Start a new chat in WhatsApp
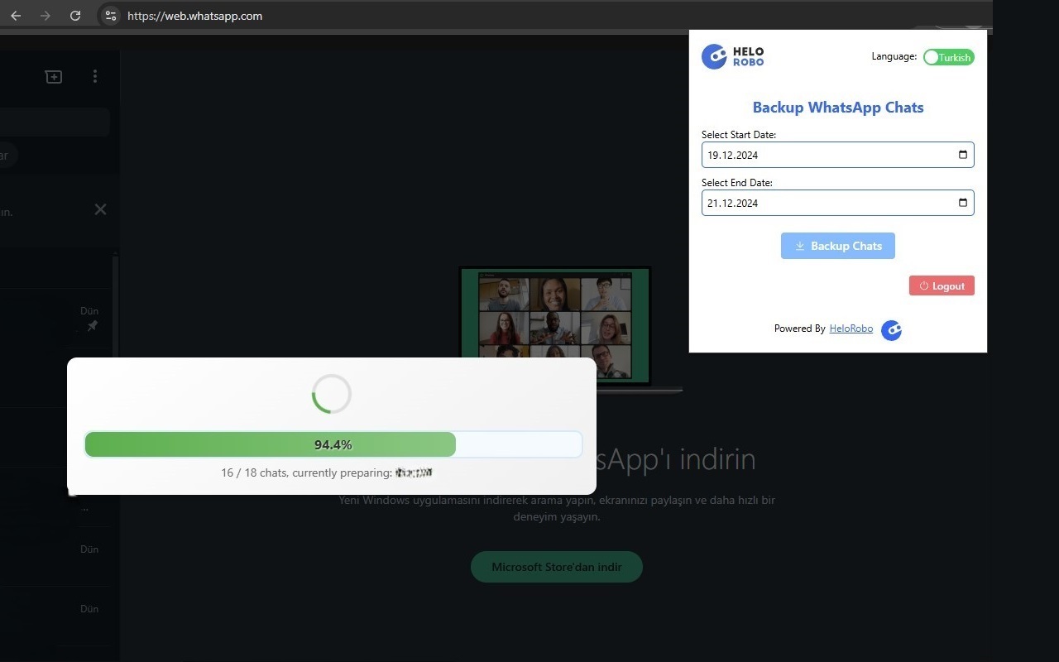 pyautogui.click(x=54, y=76)
